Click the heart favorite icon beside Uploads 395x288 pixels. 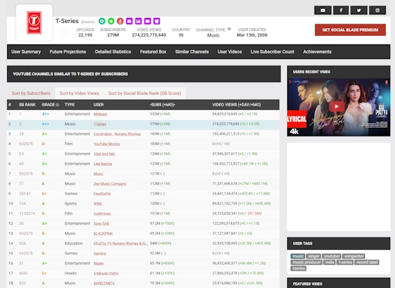click(63, 33)
